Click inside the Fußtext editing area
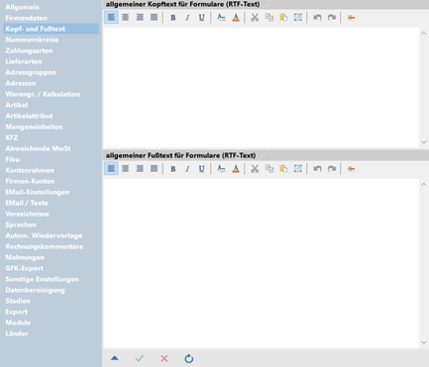The image size is (429, 367). point(261,263)
